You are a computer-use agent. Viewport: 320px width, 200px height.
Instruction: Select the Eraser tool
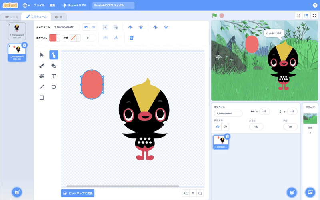click(x=54, y=66)
